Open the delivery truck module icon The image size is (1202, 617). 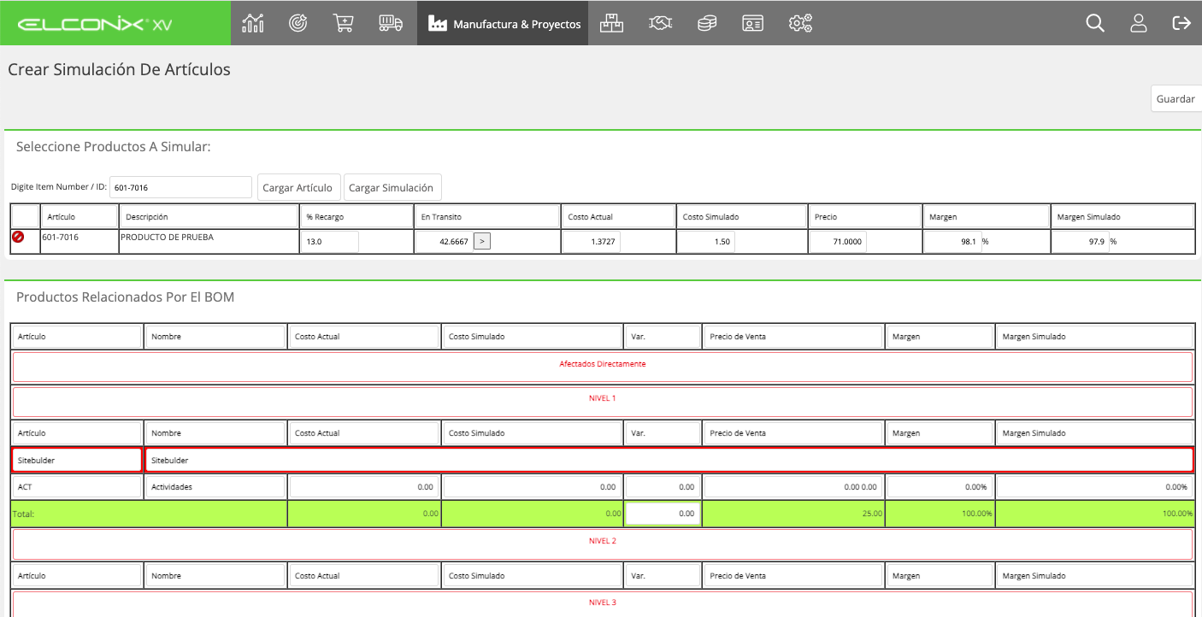pos(391,23)
